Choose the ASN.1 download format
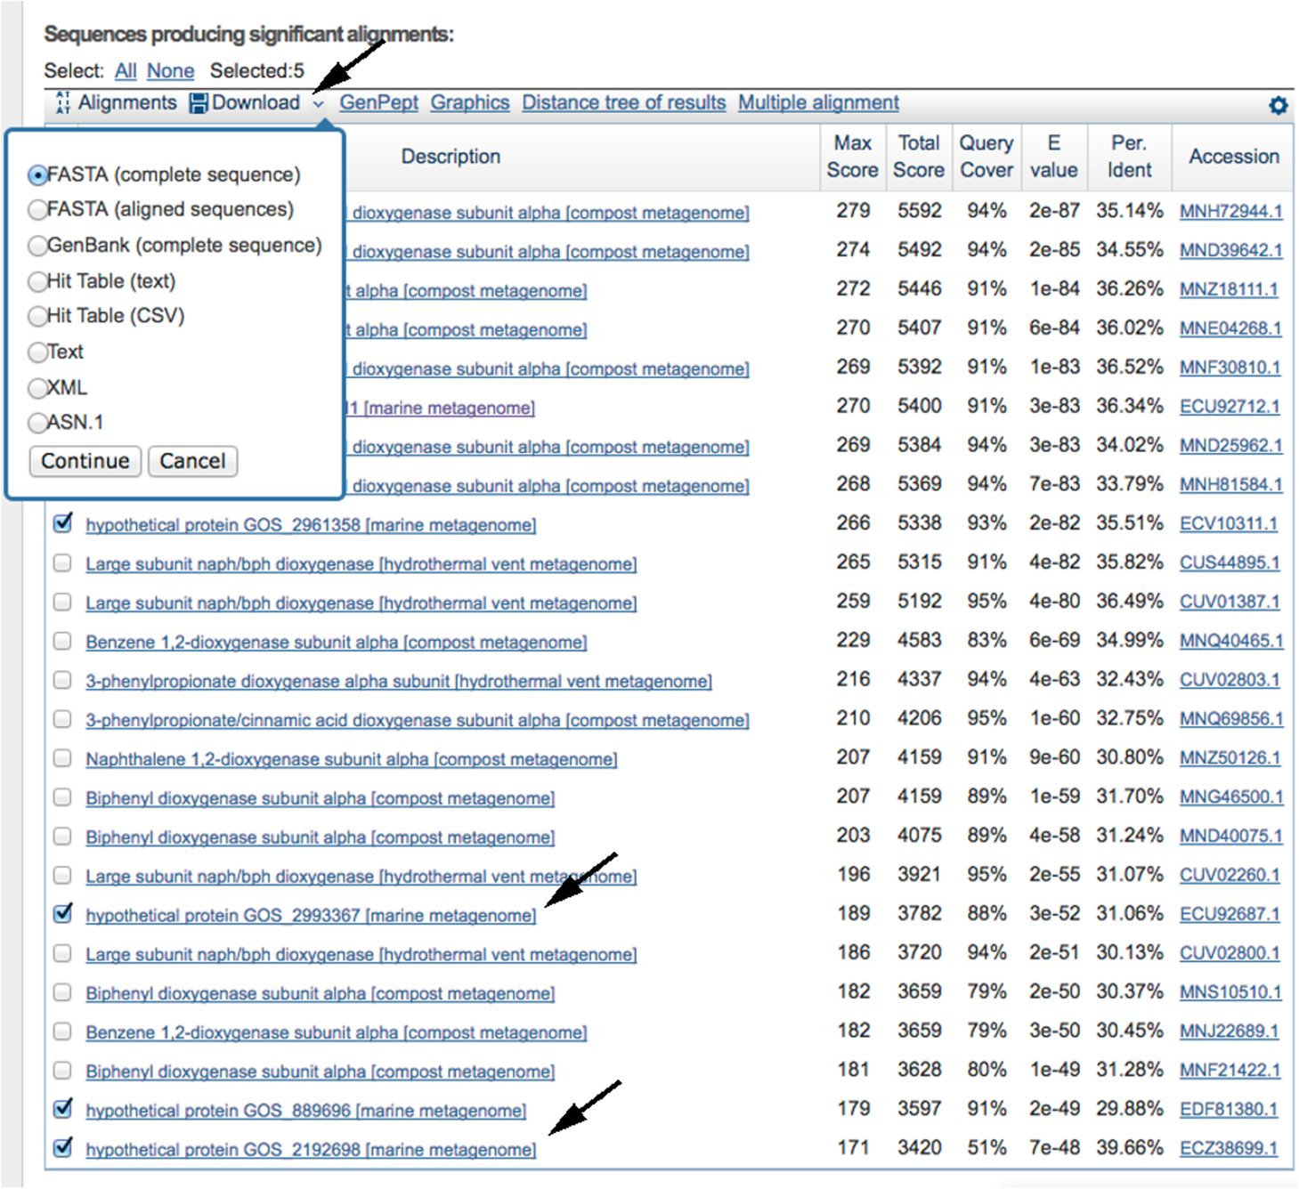Screen dimensions: 1299x1189 coord(37,423)
